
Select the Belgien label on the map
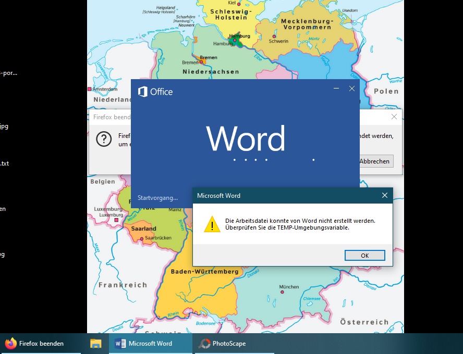(x=103, y=182)
